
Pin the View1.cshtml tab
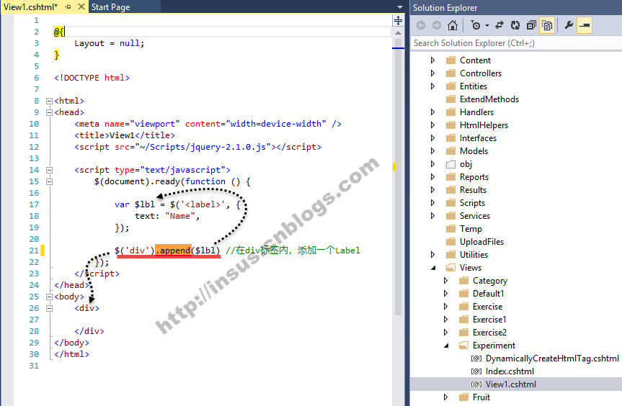(68, 7)
